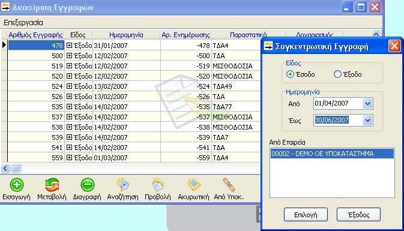Click the ΤΔΑ49 document cell

237,86
